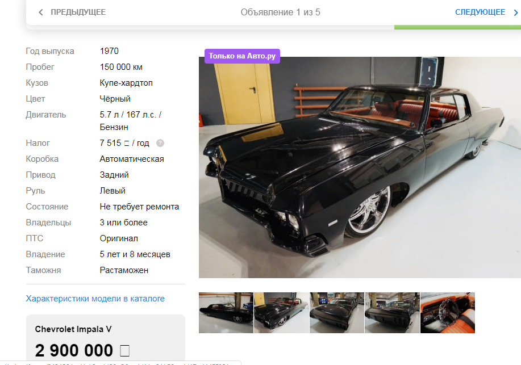Go to the ПРЕДЫДУЩЕЕ listing
Image resolution: width=521 pixels, height=365 pixels.
(x=78, y=12)
